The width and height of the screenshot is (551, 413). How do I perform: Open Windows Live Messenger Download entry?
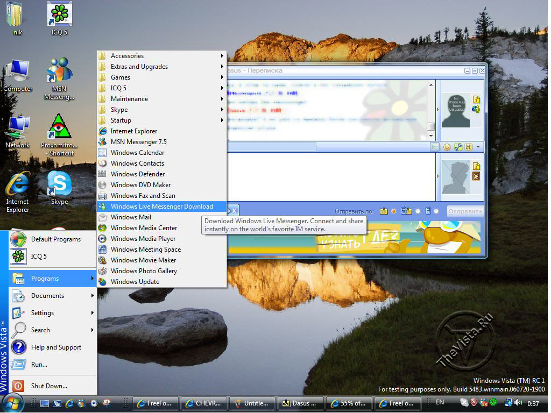(161, 206)
